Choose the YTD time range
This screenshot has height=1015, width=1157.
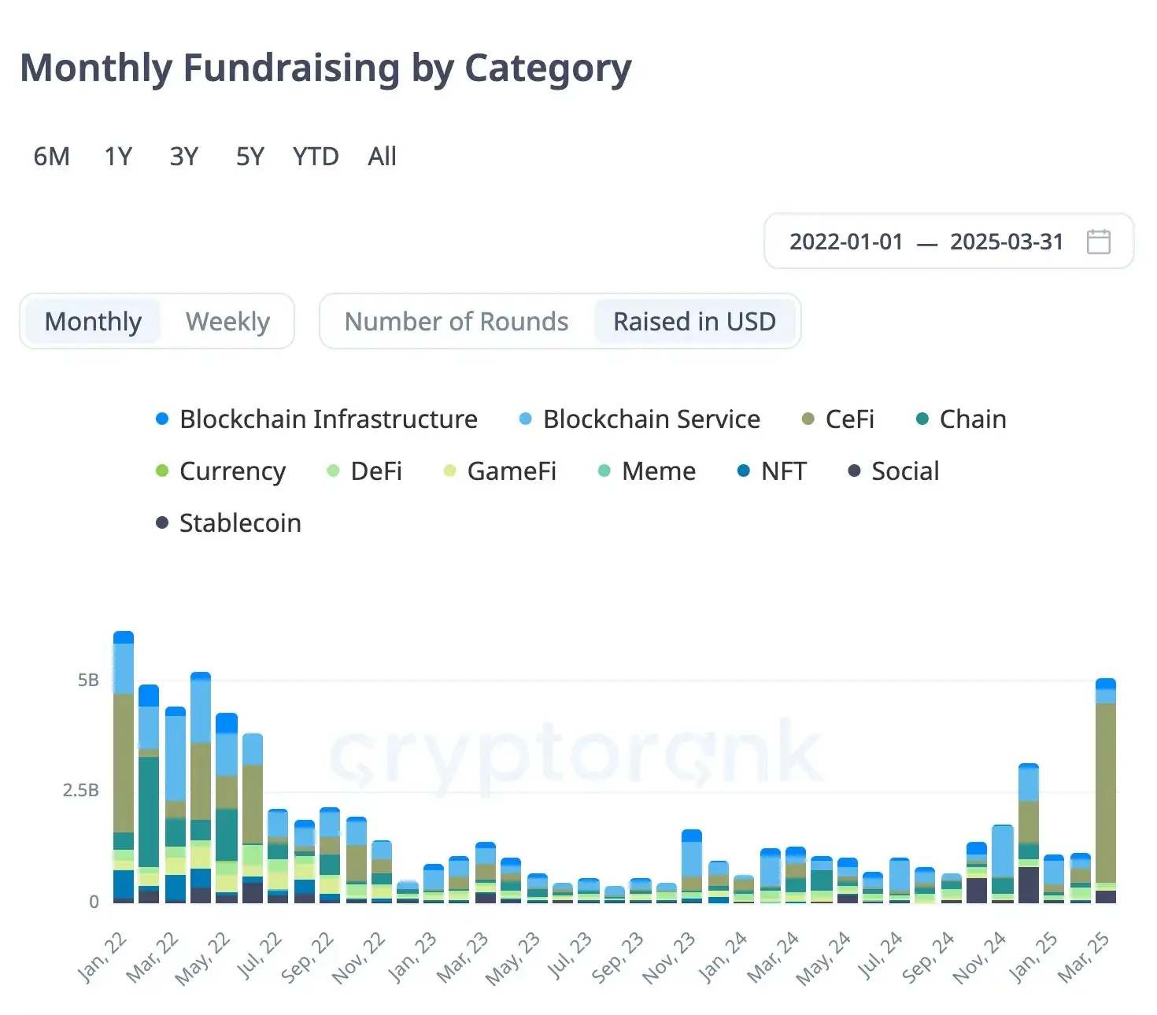pos(316,157)
